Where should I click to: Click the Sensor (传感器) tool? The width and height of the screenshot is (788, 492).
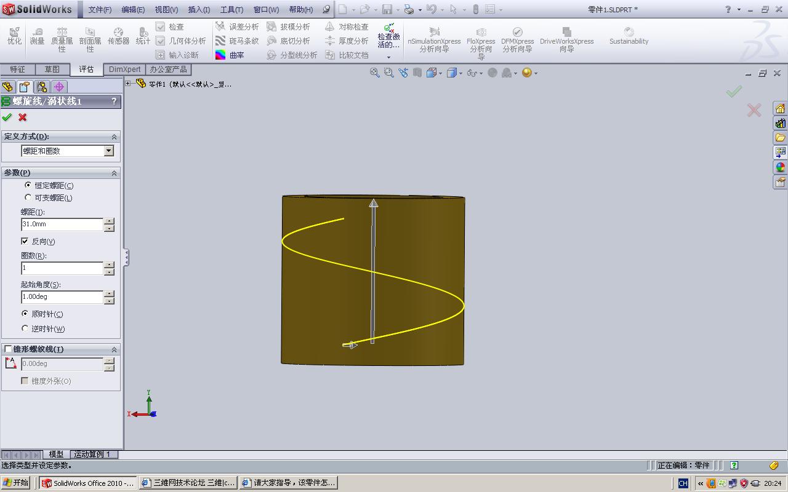tap(118, 36)
